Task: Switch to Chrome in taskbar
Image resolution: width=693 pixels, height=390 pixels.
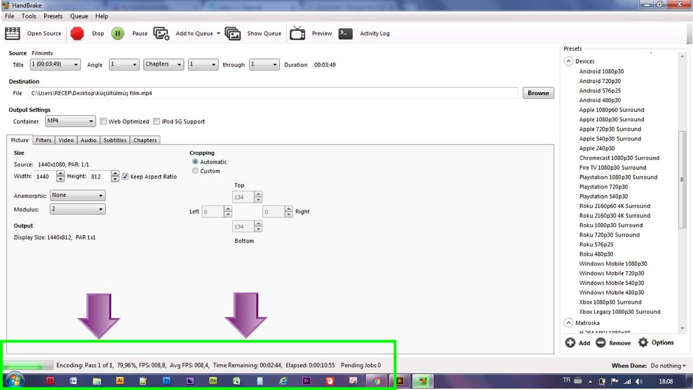Action: [x=377, y=381]
